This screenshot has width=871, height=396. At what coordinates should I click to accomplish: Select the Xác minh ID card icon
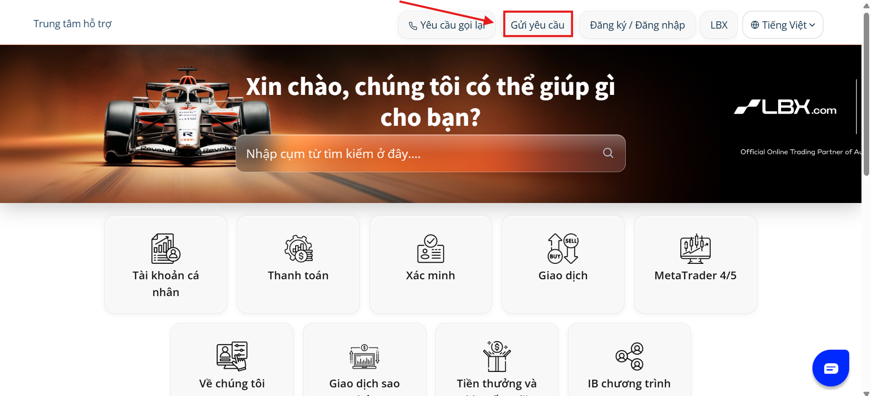(431, 248)
